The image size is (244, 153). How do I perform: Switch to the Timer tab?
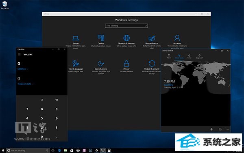coord(189,56)
